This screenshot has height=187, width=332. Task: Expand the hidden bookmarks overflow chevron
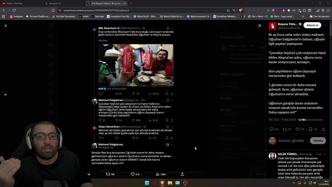[303, 16]
